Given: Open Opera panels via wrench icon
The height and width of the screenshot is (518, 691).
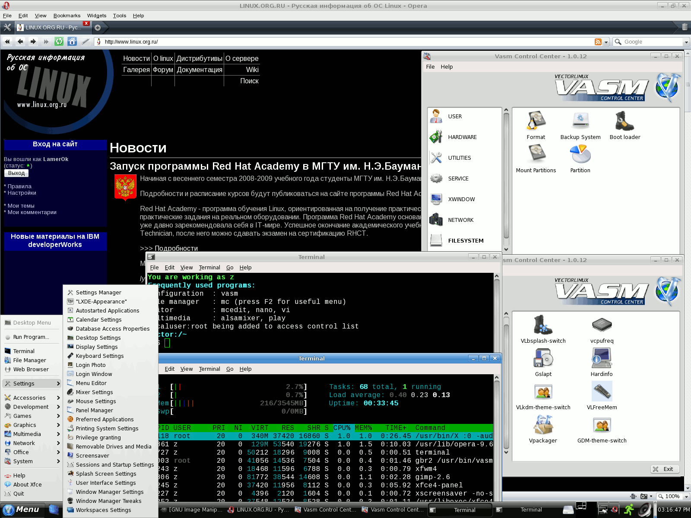Looking at the screenshot, I should [x=7, y=27].
